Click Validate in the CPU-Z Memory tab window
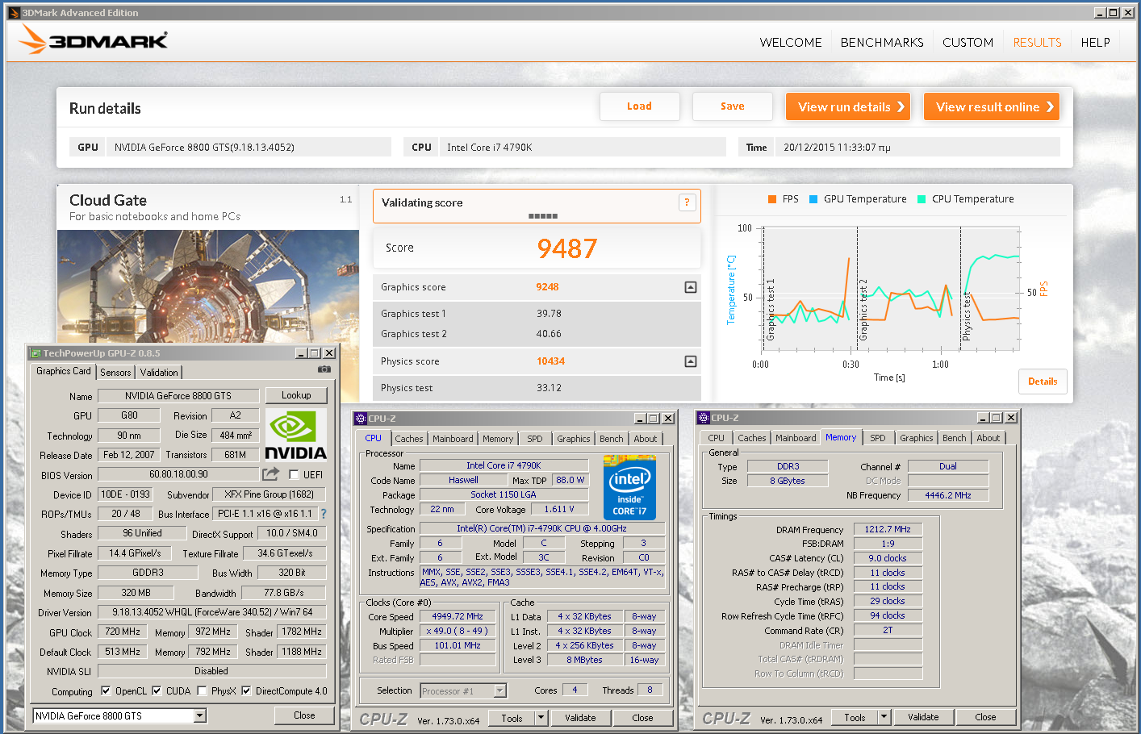 point(923,717)
